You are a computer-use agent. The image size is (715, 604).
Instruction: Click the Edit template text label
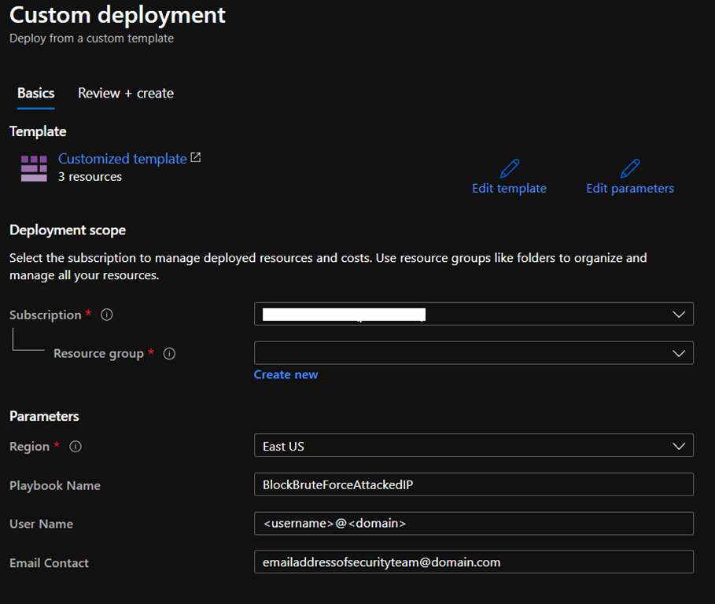click(509, 189)
